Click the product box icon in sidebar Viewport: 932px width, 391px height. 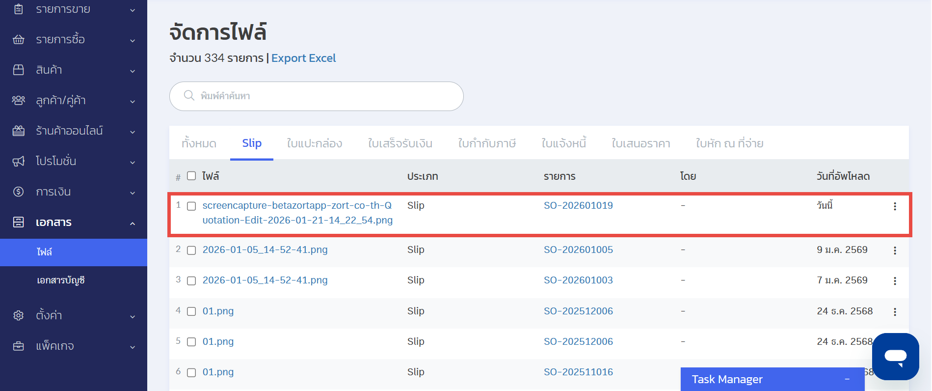tap(18, 70)
